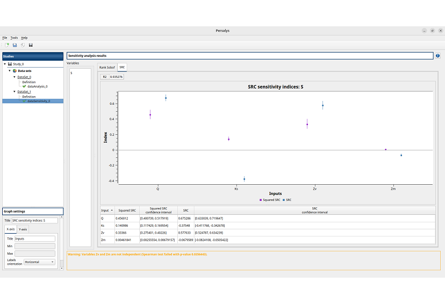Image resolution: width=445 pixels, height=304 pixels.
Task: Click the New study toolbar icon
Action: tap(7, 45)
